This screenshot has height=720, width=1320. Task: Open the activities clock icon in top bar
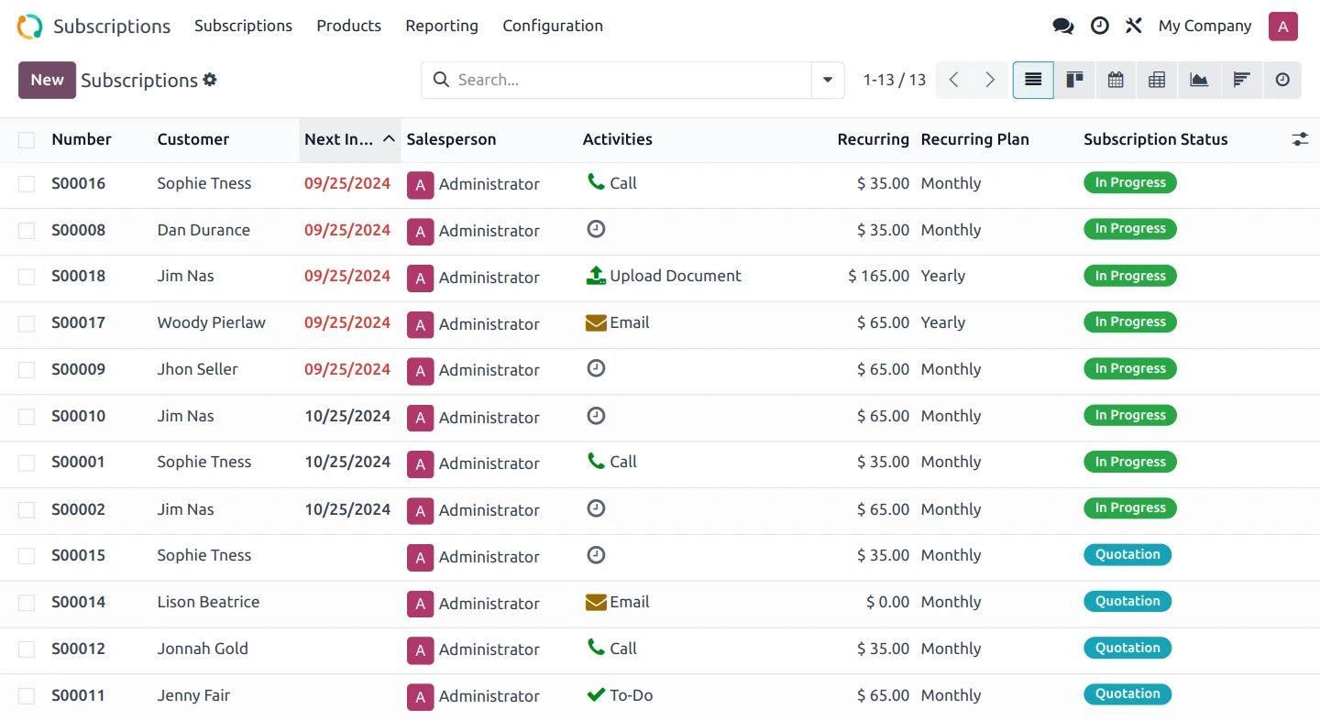[1099, 26]
